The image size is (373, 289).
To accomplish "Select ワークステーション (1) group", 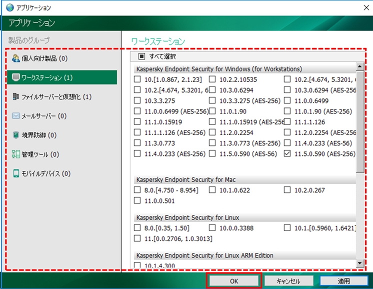I will tap(62, 77).
